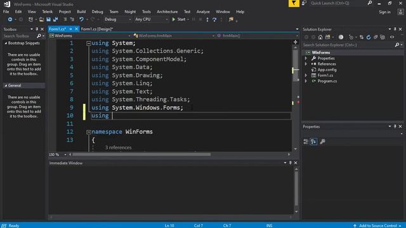Image resolution: width=406 pixels, height=228 pixels.
Task: Toggle Show All Files in Solution Explorer
Action: [x=383, y=37]
